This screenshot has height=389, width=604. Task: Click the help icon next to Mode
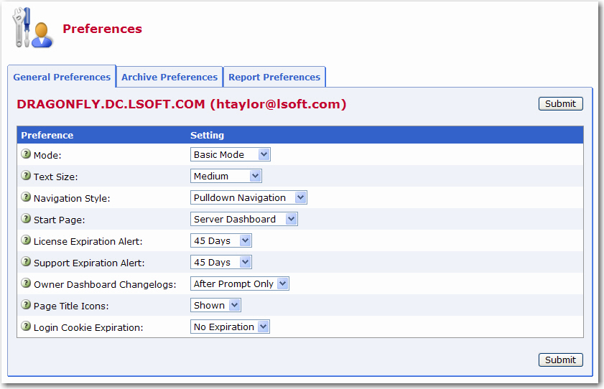[x=26, y=154]
